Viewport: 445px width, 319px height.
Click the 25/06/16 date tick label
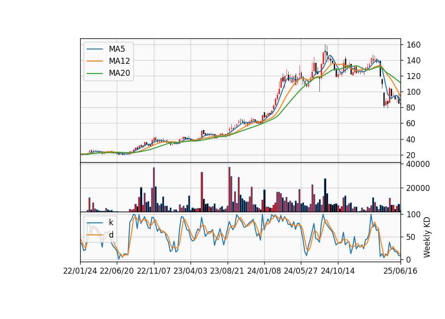tap(400, 271)
